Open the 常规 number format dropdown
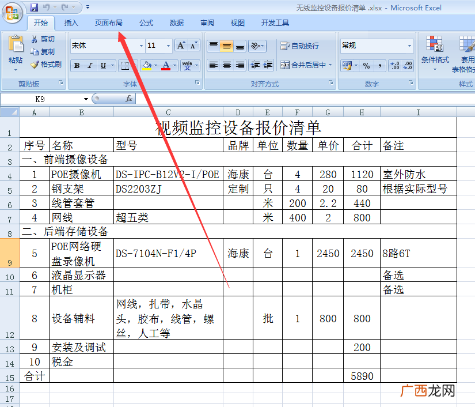The image size is (475, 407). click(x=409, y=46)
